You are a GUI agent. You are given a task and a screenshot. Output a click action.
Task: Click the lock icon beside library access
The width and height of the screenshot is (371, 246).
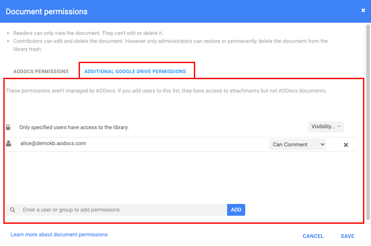[8, 127]
